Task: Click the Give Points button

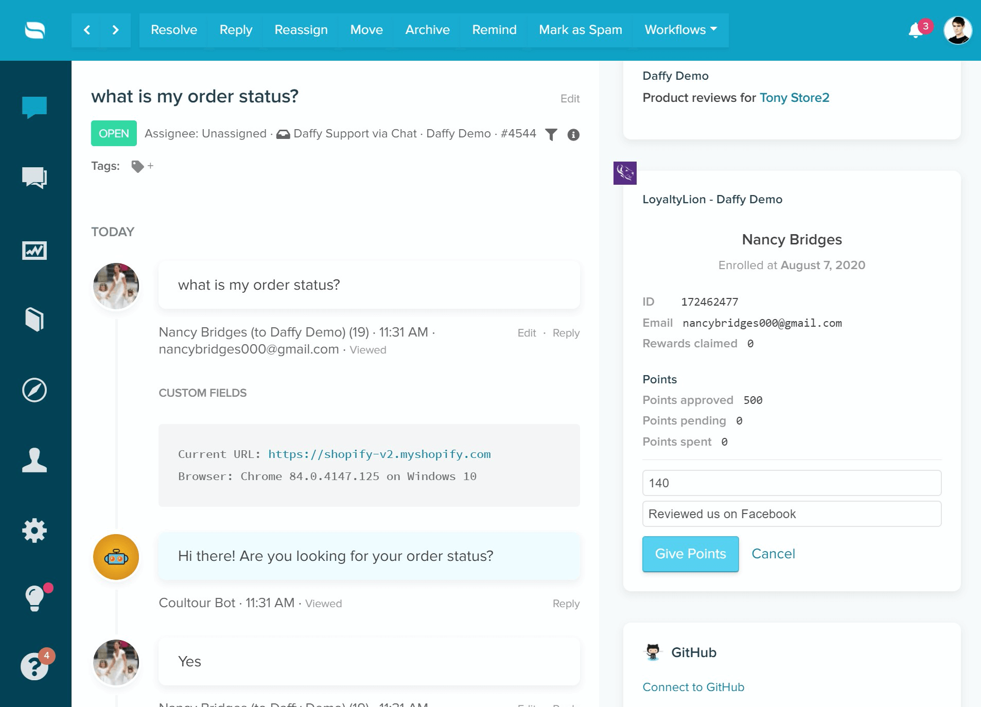Action: (690, 554)
